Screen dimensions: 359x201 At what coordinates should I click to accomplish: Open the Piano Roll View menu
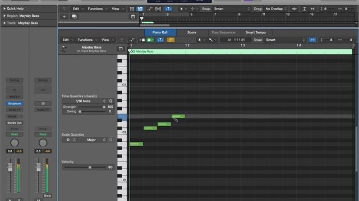pos(107,40)
